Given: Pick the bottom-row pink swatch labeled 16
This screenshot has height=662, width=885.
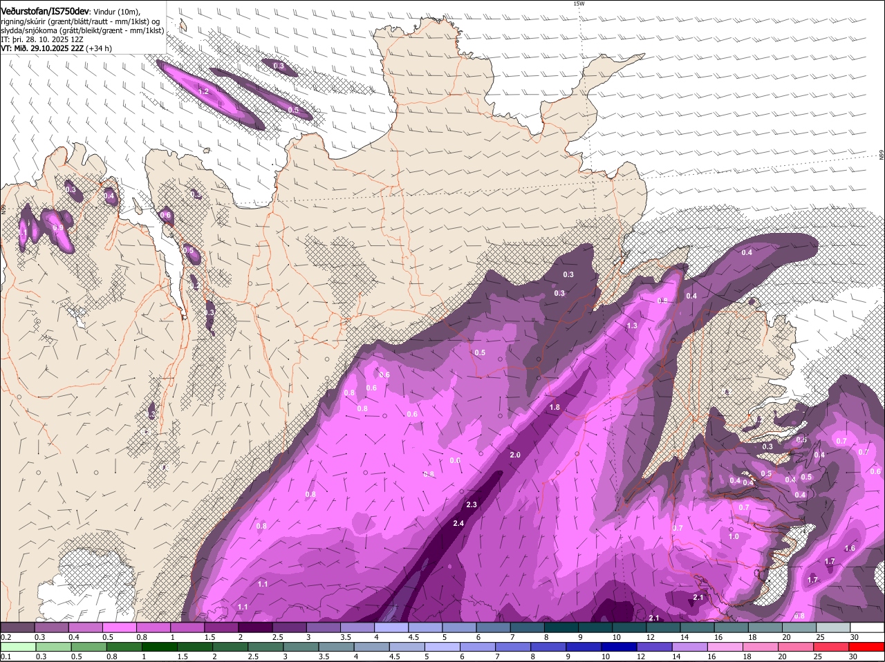Looking at the screenshot, I should (725, 647).
